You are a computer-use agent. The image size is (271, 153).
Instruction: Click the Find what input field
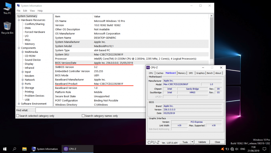91,110
